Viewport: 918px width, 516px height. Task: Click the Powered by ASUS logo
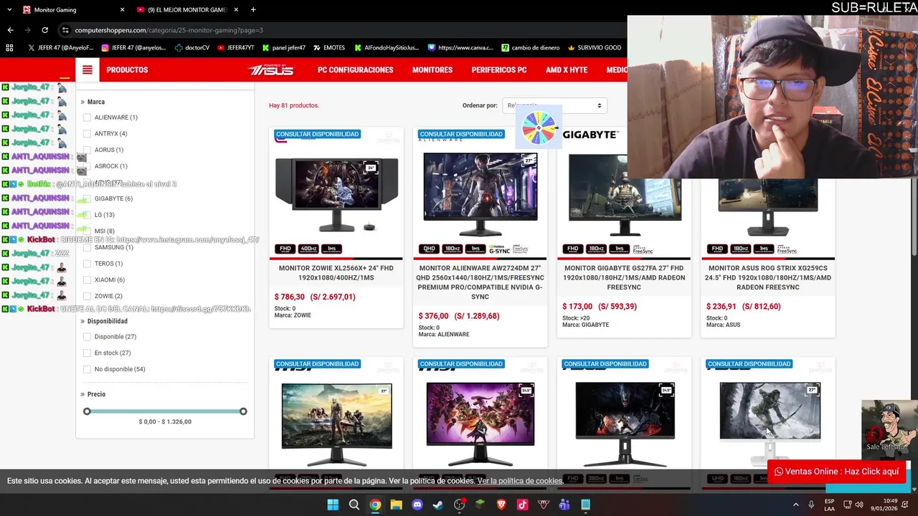270,70
